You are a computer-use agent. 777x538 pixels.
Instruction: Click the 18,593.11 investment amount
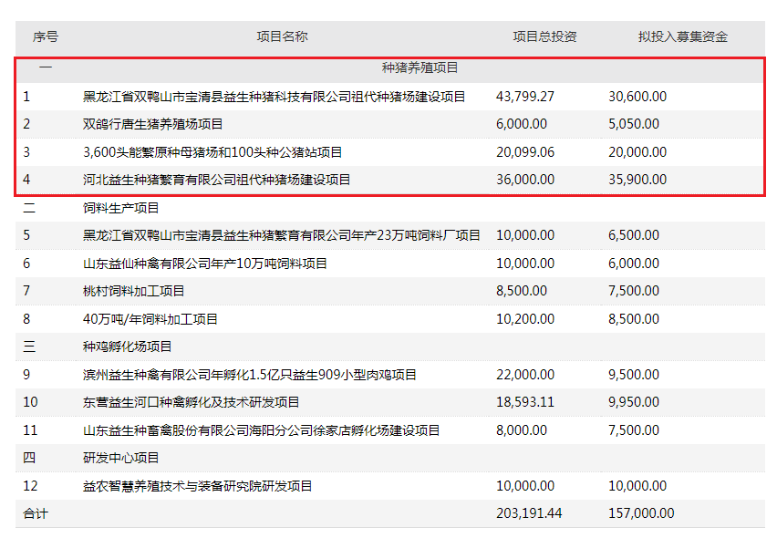coord(525,402)
